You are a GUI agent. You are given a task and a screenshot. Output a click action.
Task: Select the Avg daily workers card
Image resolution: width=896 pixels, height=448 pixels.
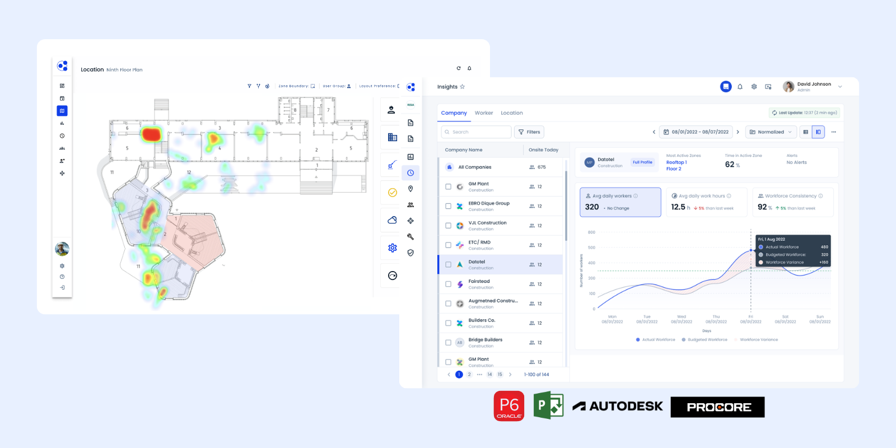coord(620,202)
